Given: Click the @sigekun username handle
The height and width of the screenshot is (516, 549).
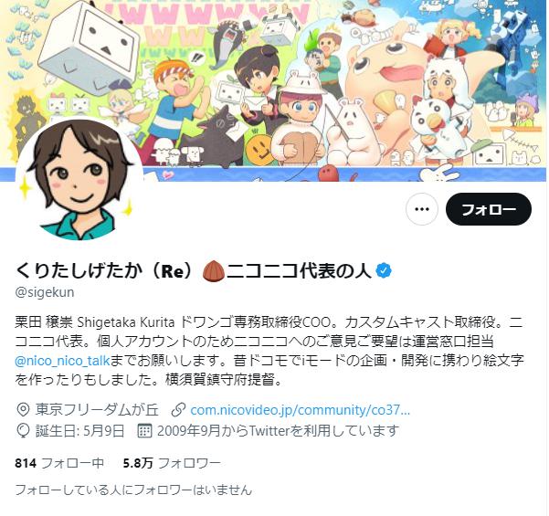Looking at the screenshot, I should (45, 292).
